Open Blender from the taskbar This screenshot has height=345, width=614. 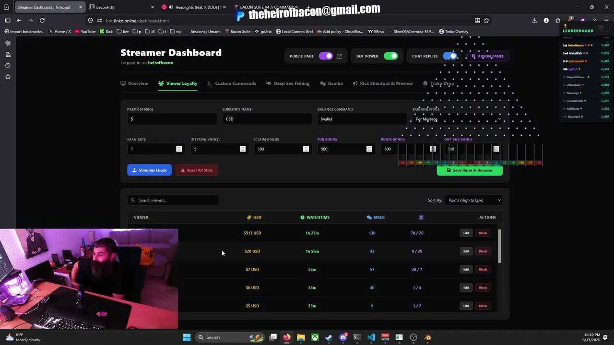(x=427, y=337)
